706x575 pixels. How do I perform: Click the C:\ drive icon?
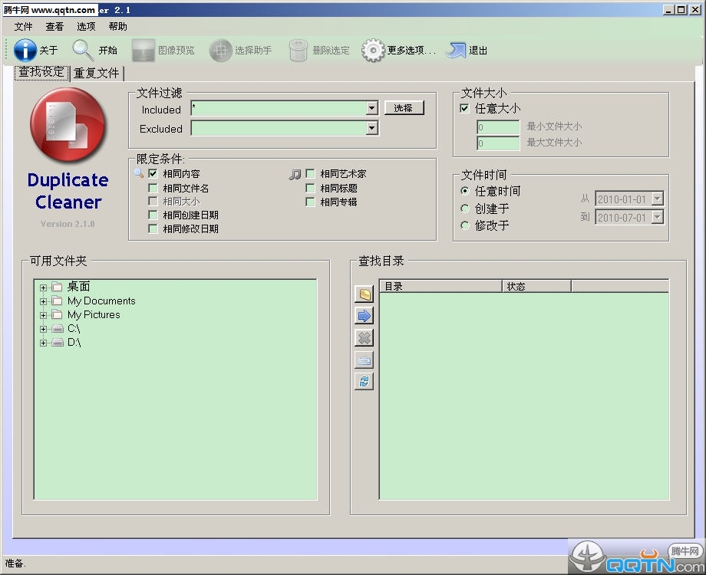[x=58, y=329]
